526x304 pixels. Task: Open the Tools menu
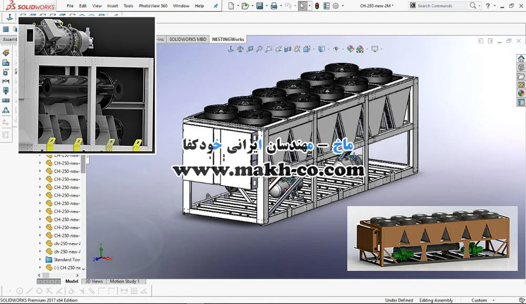pos(128,6)
